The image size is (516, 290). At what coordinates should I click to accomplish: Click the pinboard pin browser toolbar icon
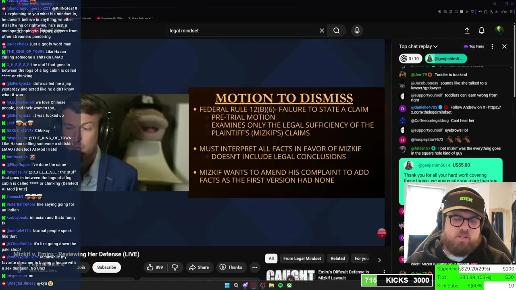tap(451, 12)
